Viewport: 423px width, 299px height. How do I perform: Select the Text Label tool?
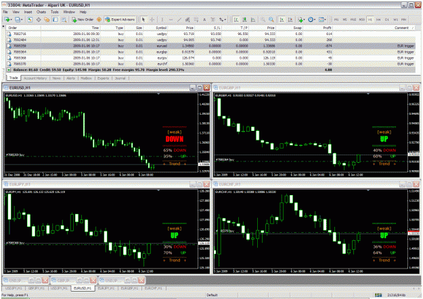pos(213,20)
